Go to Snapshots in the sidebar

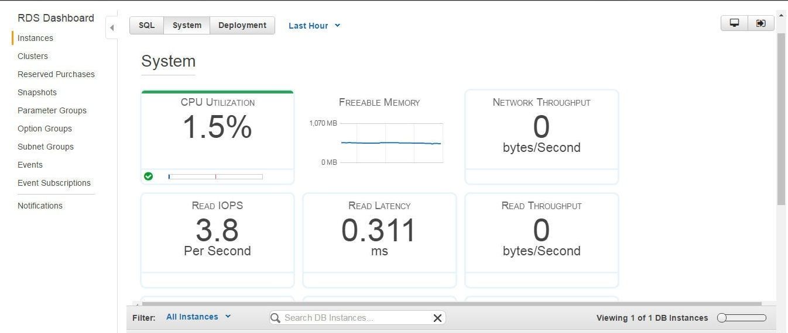point(37,92)
